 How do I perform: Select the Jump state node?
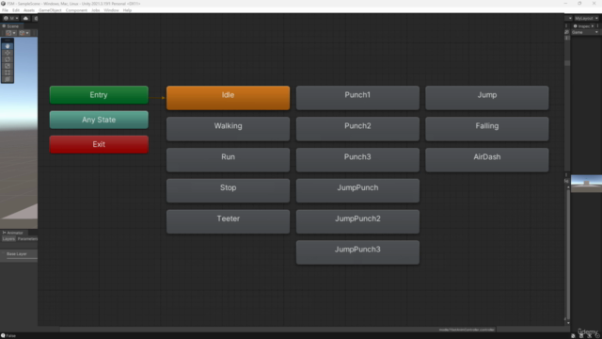[487, 98]
